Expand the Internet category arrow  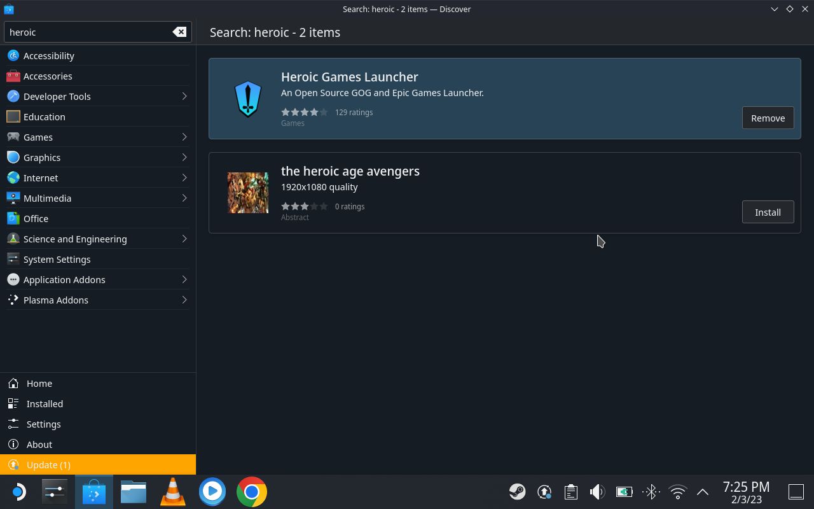[x=184, y=178]
